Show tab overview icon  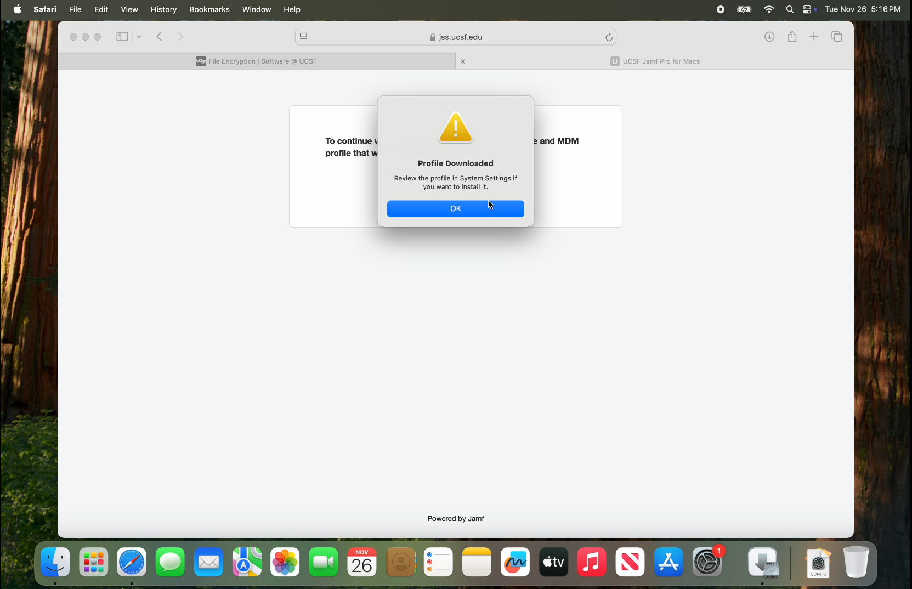point(836,37)
